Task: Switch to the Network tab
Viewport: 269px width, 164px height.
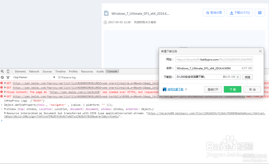Action: pos(34,71)
